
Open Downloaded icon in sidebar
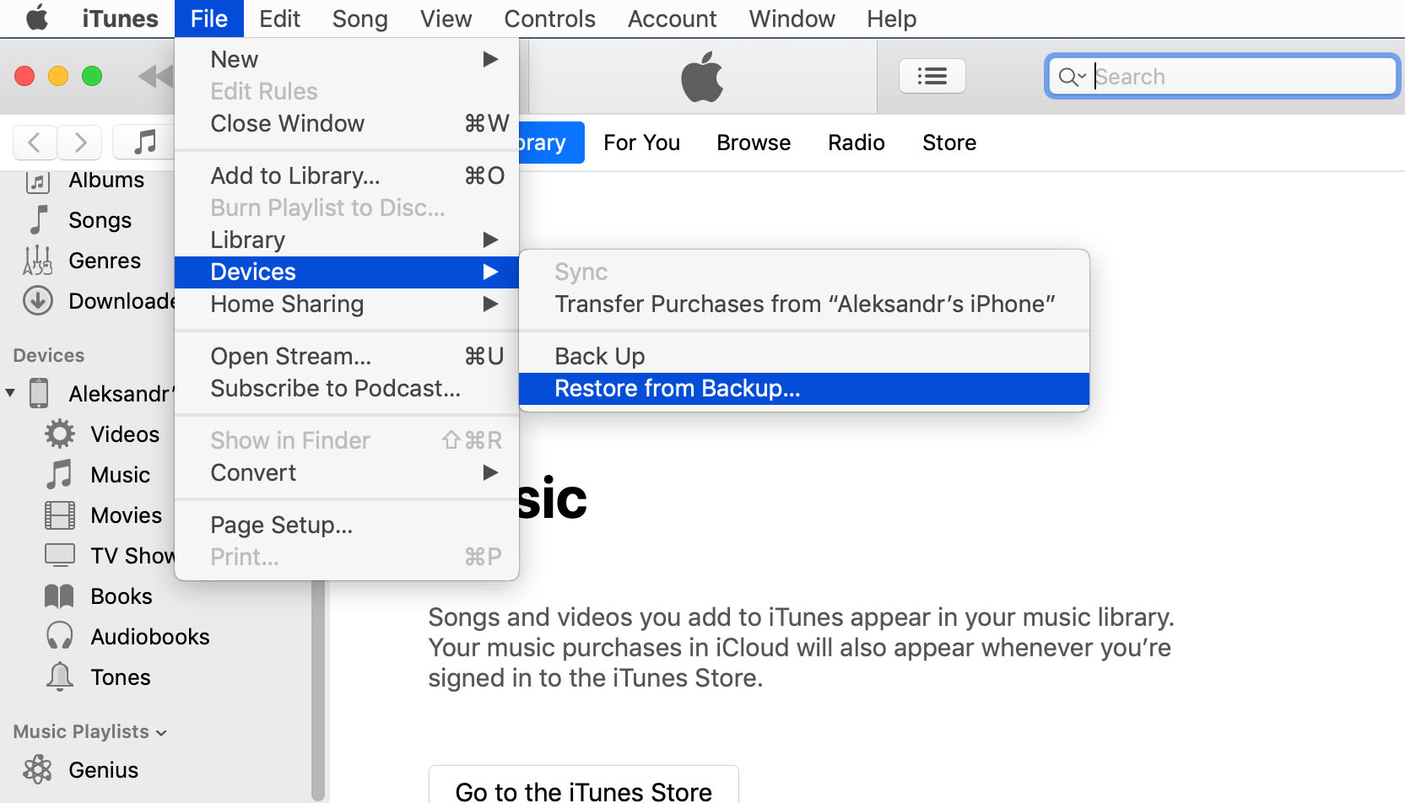click(x=38, y=301)
